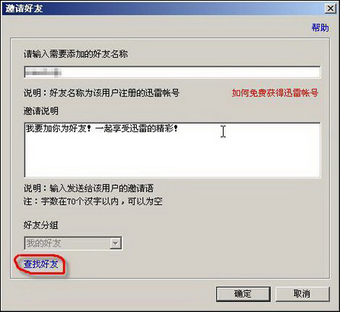The width and height of the screenshot is (340, 312).
Task: Select the 邀请说明 label
Action: point(41,111)
